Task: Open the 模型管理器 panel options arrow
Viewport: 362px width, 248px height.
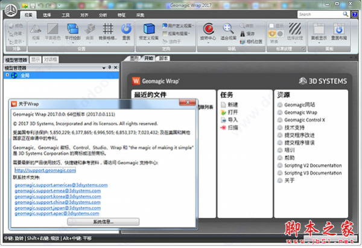Action: tap(104, 68)
